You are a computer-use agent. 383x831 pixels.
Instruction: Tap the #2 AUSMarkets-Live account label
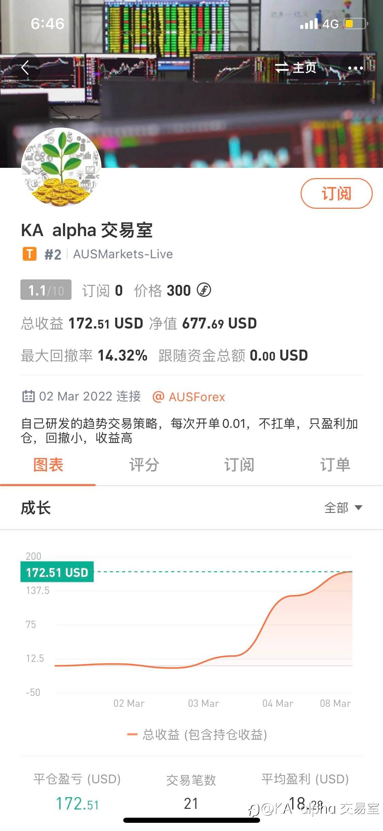[x=109, y=254]
